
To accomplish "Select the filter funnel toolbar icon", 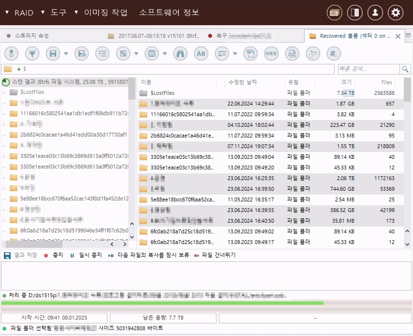I will click(32, 54).
